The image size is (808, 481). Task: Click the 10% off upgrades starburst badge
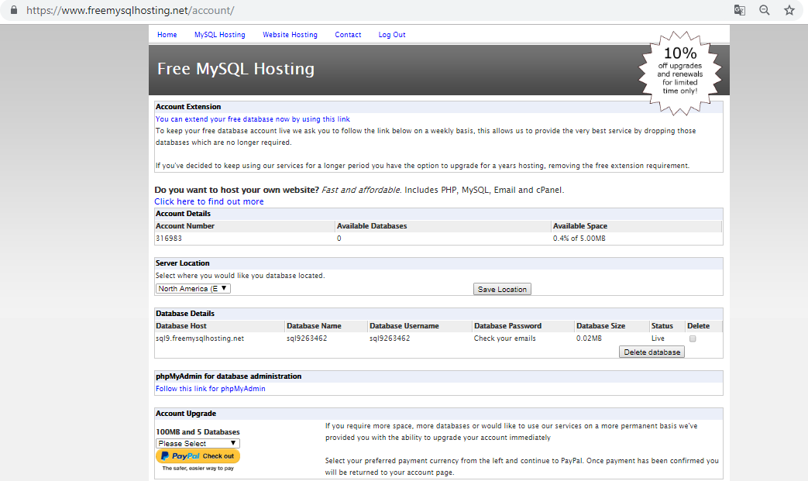pos(679,73)
